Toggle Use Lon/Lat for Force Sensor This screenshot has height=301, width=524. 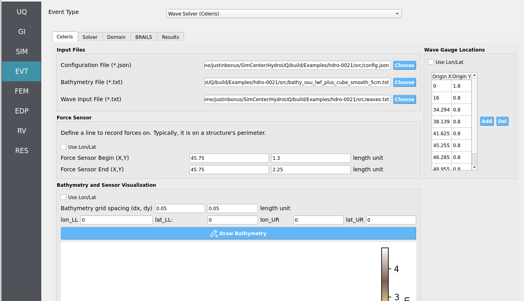tap(63, 147)
